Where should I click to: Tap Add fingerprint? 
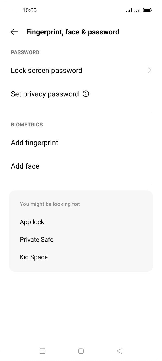pos(34,143)
